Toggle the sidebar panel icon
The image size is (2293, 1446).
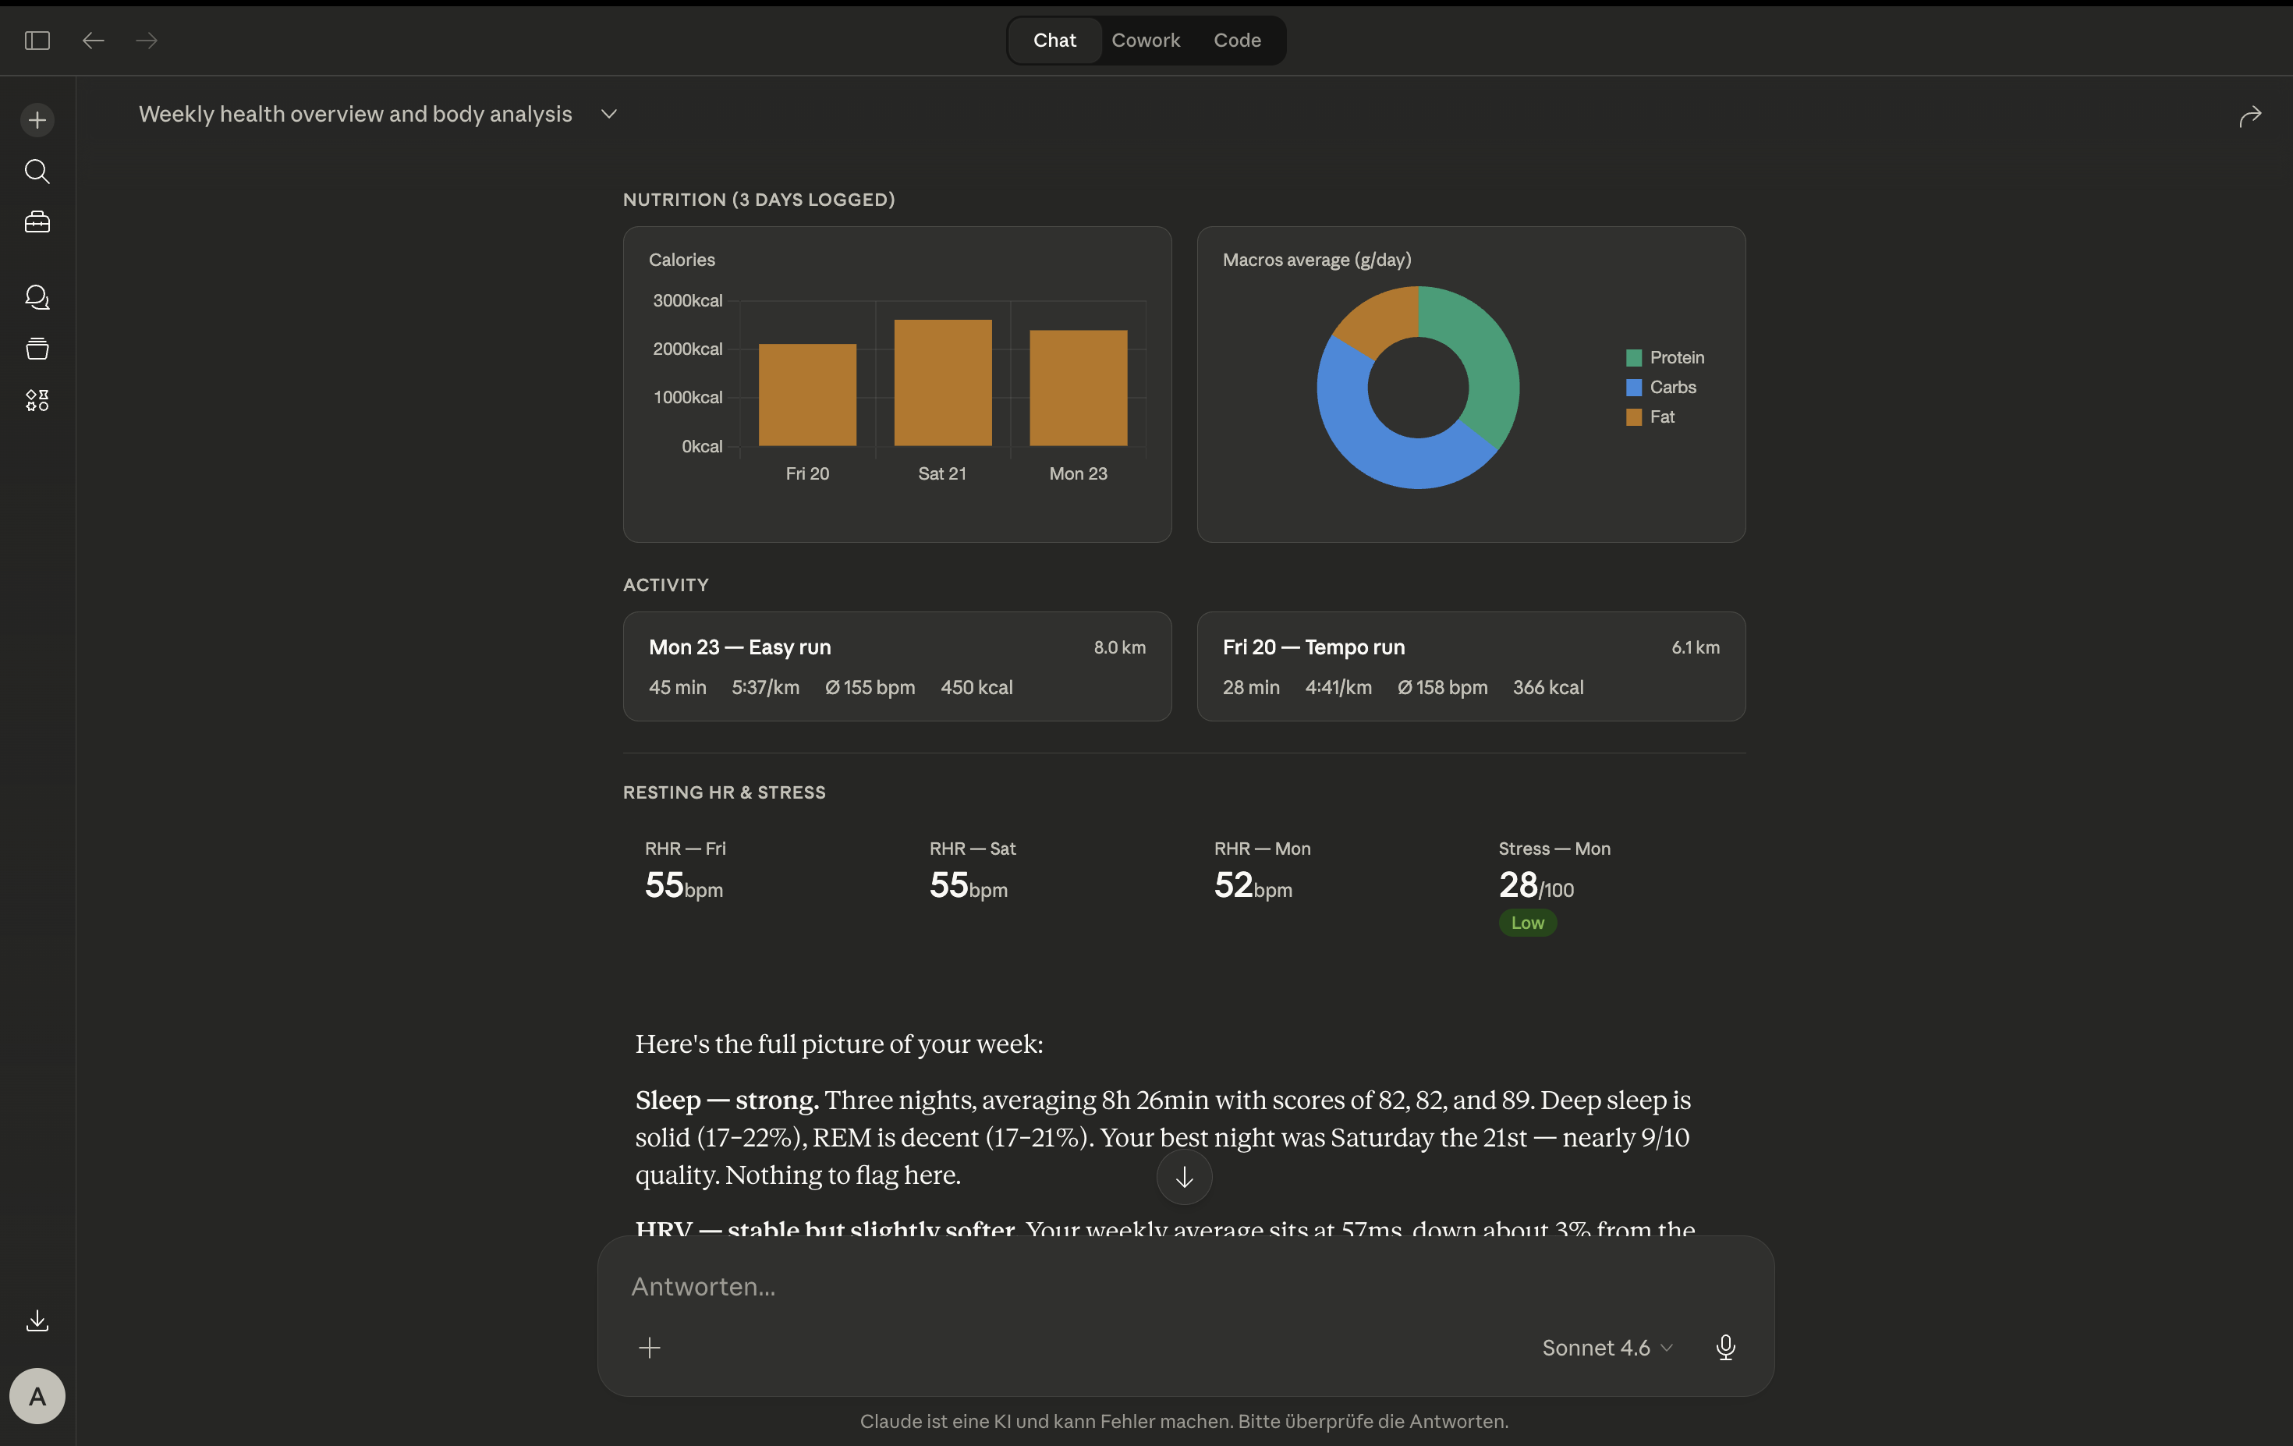point(37,40)
